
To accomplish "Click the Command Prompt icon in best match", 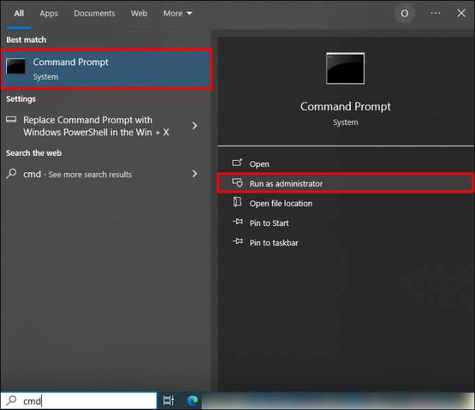I will coord(16,66).
